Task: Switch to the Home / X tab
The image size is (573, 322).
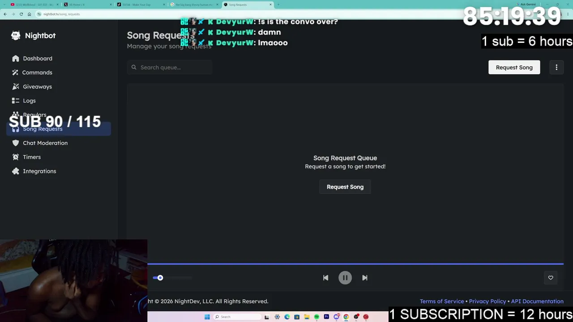Action: (87, 4)
